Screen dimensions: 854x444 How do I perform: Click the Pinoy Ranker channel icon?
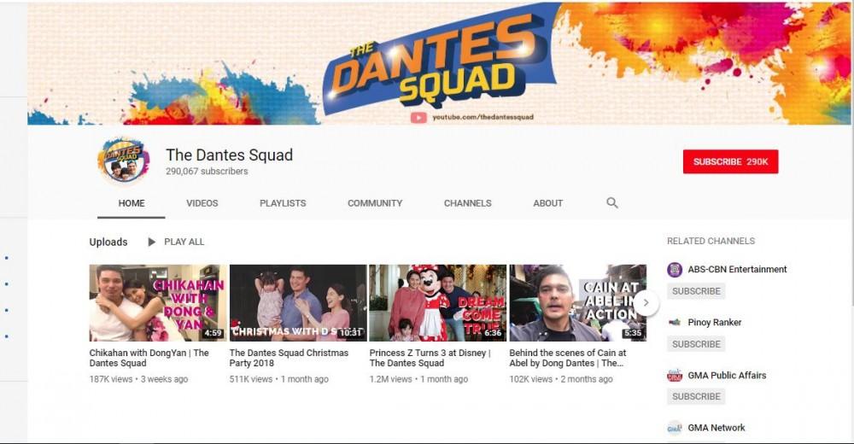(675, 323)
